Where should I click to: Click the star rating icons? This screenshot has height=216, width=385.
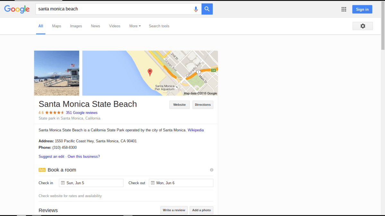coord(55,112)
